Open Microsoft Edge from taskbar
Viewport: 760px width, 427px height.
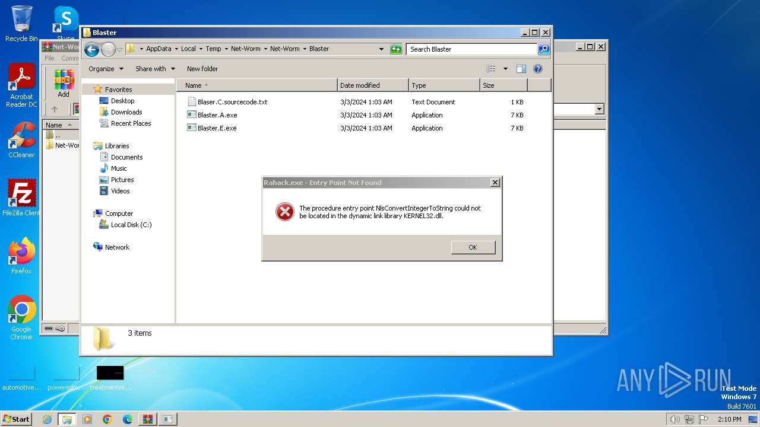pyautogui.click(x=128, y=419)
